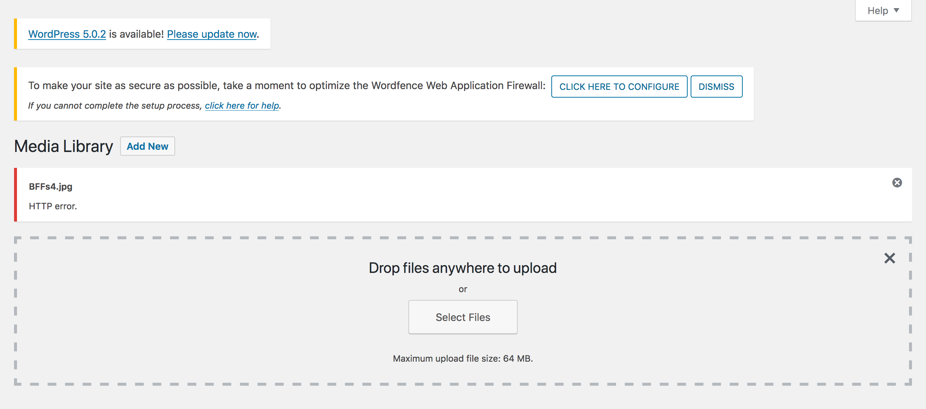Click Add New media button
Image resolution: width=926 pixels, height=409 pixels.
(x=148, y=146)
